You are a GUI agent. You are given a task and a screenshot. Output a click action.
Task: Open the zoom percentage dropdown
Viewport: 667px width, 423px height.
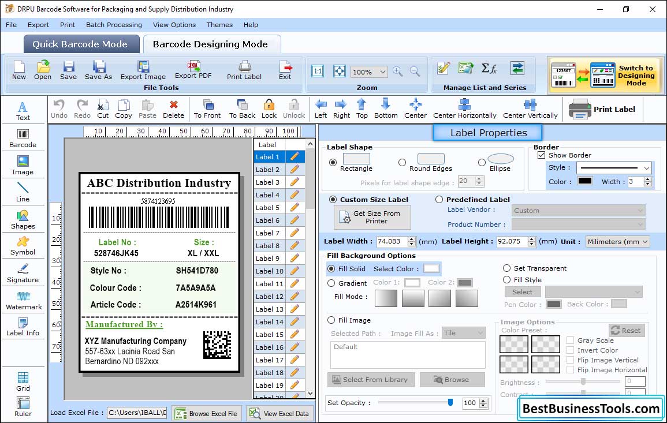click(382, 72)
